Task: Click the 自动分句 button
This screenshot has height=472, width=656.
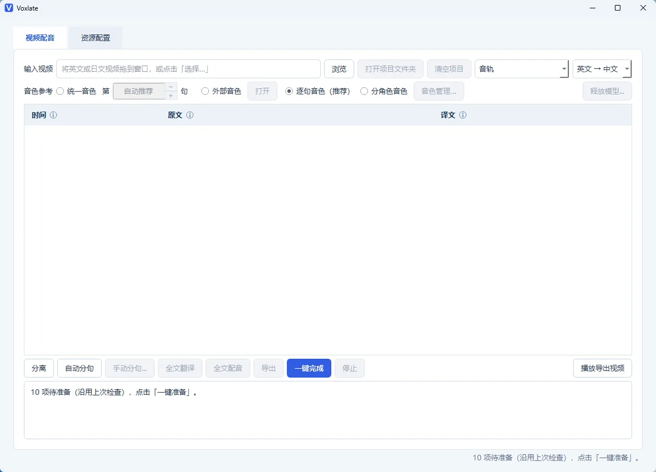Action: 79,368
